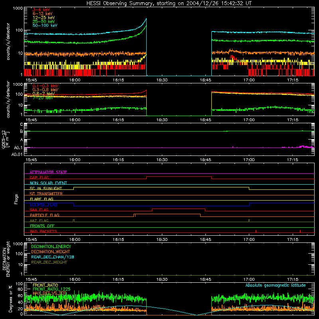The width and height of the screenshot is (319, 319).
Task: Choose the green 7-20 MeV legend label
Action: [x=43, y=98]
